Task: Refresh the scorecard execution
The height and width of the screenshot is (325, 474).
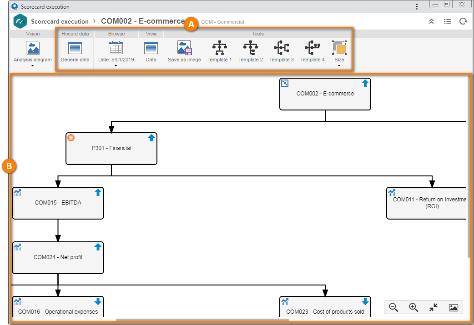Action: pos(463,21)
